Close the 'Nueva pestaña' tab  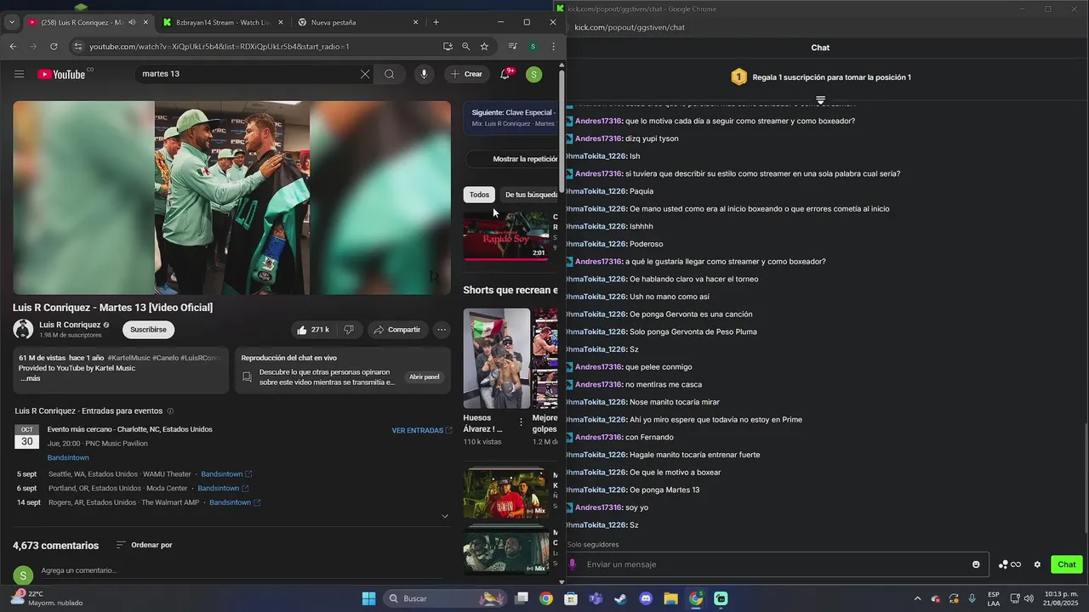[416, 22]
